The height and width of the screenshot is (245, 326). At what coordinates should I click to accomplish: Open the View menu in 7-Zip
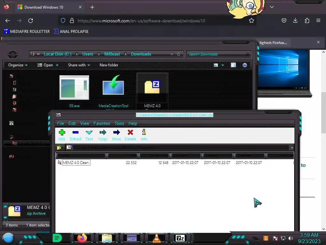pos(85,123)
